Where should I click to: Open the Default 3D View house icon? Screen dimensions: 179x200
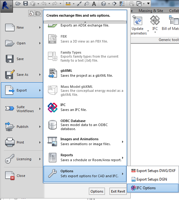click(x=104, y=4)
